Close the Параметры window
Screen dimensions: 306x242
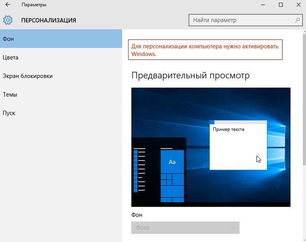pos(298,5)
